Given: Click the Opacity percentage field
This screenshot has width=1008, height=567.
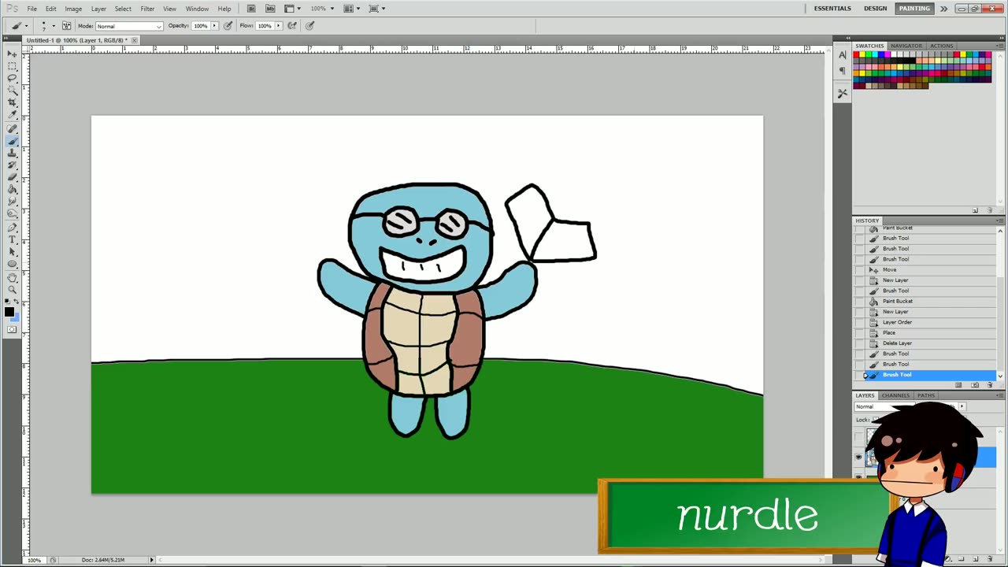Looking at the screenshot, I should 201,26.
